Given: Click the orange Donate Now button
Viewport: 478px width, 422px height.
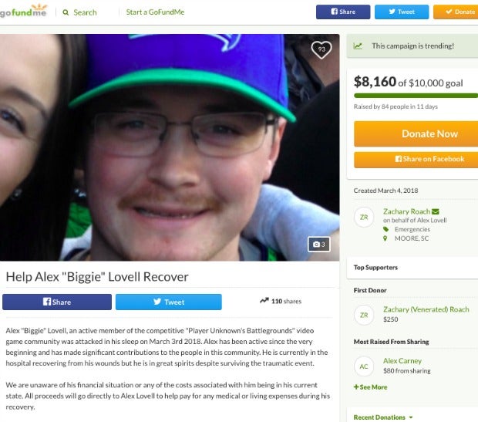Looking at the screenshot, I should coord(416,133).
